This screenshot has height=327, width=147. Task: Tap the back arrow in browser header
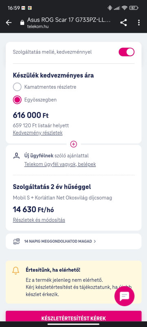click(9, 22)
